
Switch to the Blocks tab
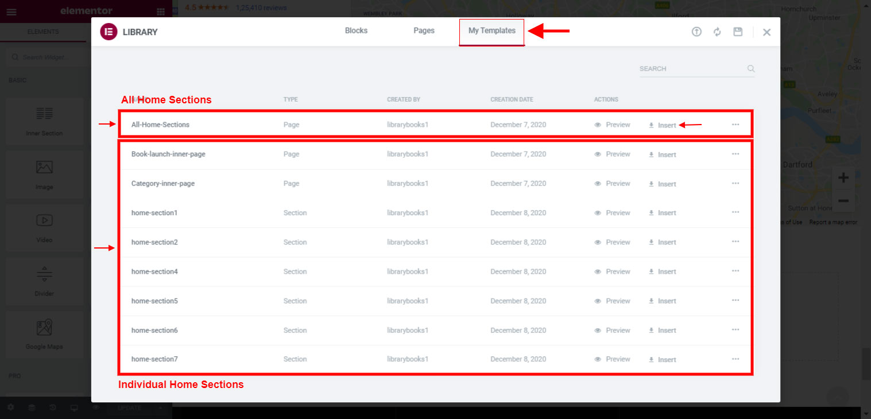(x=356, y=31)
